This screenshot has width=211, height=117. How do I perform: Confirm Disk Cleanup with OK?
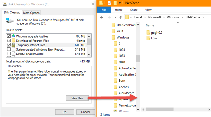[64, 112]
